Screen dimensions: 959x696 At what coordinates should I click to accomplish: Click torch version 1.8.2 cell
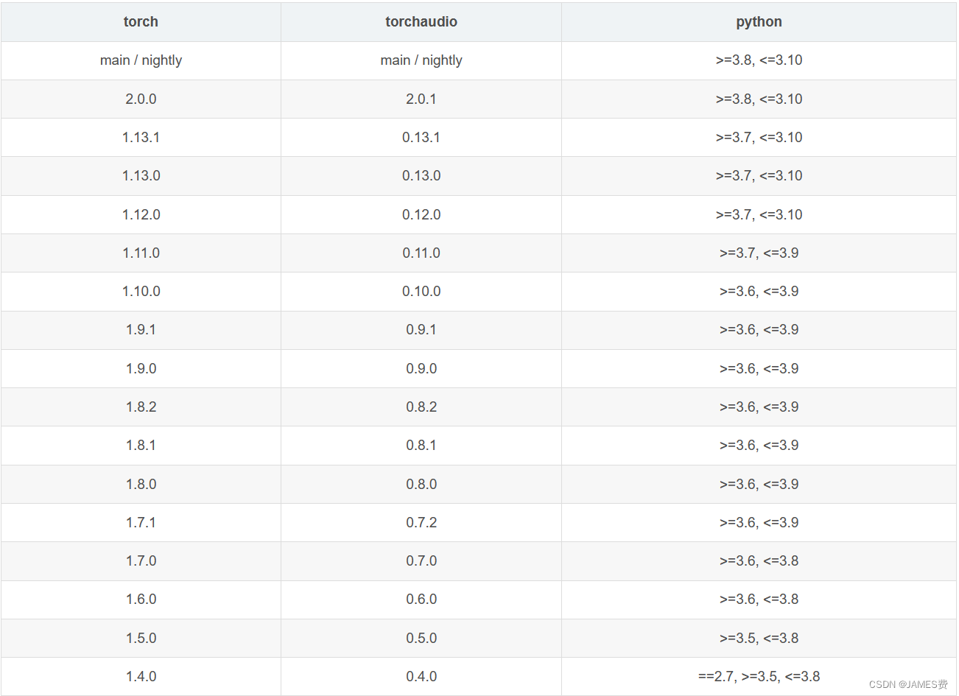point(141,407)
